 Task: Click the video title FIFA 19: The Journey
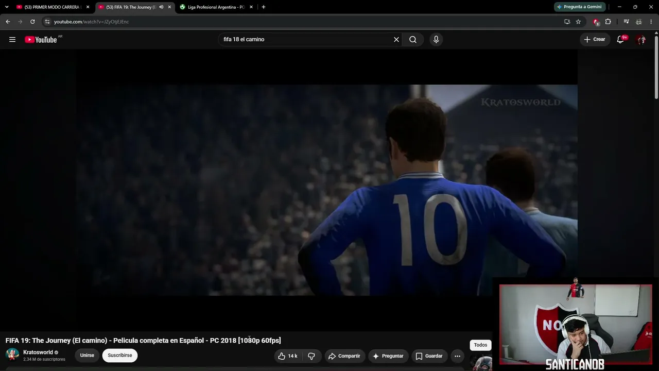[143, 341]
